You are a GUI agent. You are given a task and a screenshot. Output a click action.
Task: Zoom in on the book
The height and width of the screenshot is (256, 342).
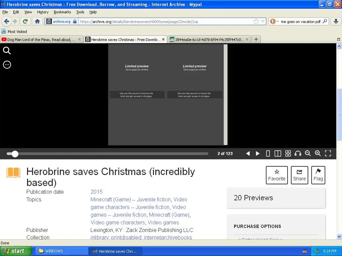coord(318,153)
